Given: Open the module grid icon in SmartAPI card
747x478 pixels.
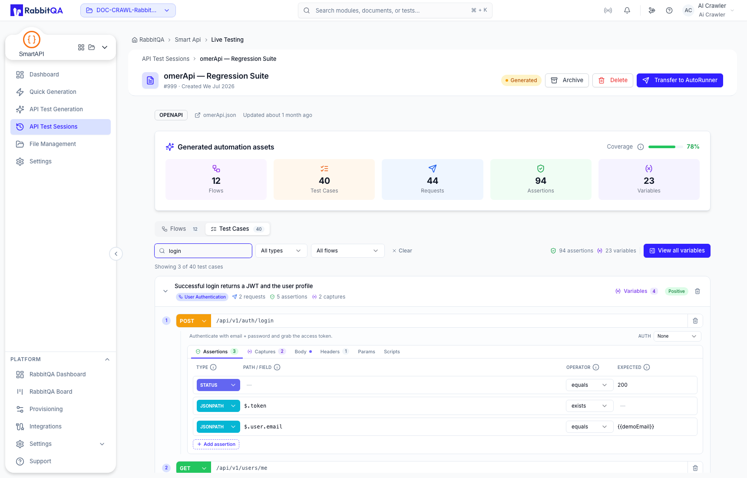Looking at the screenshot, I should coord(81,47).
